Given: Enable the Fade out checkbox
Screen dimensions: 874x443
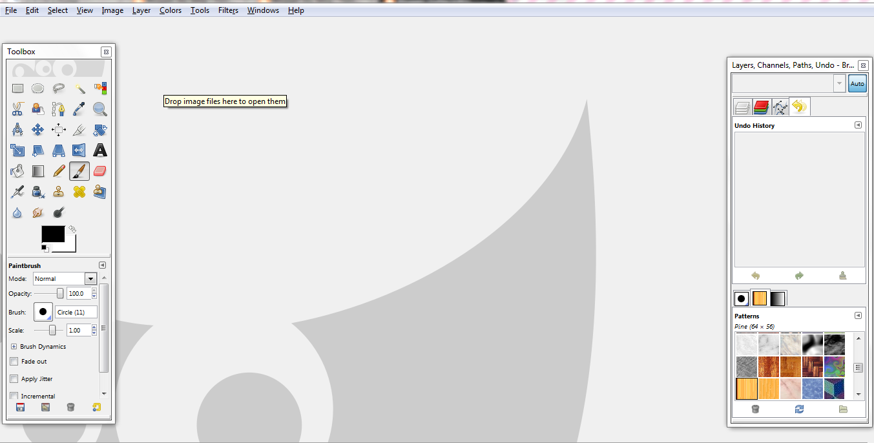Looking at the screenshot, I should point(14,362).
